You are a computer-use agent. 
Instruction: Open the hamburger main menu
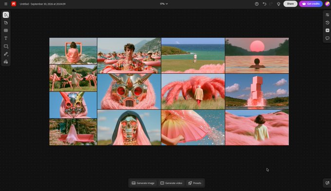6,4
